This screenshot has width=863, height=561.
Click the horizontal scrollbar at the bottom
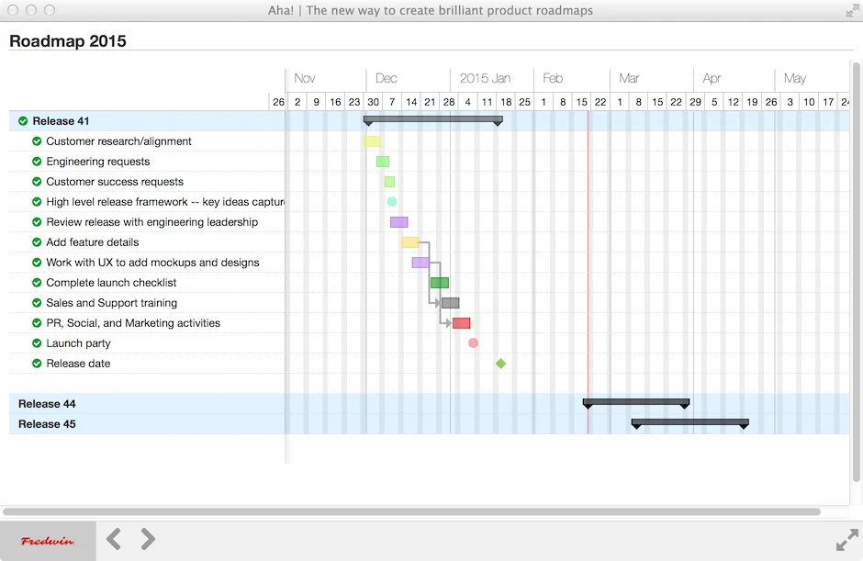[x=411, y=512]
